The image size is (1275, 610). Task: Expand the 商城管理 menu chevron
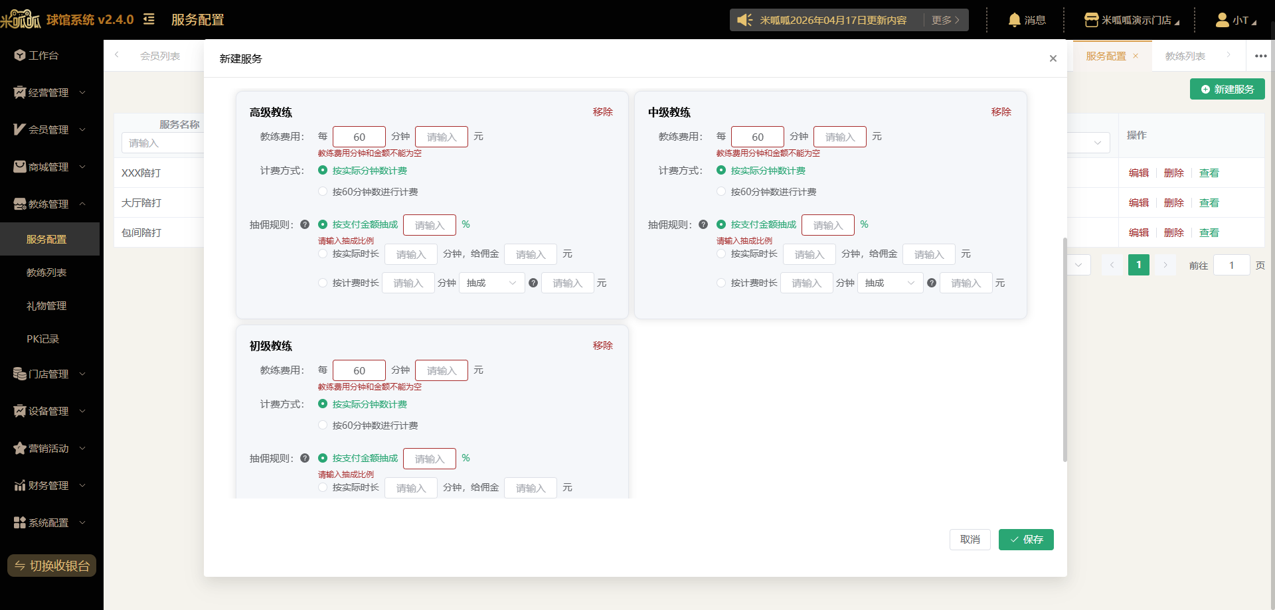82,167
